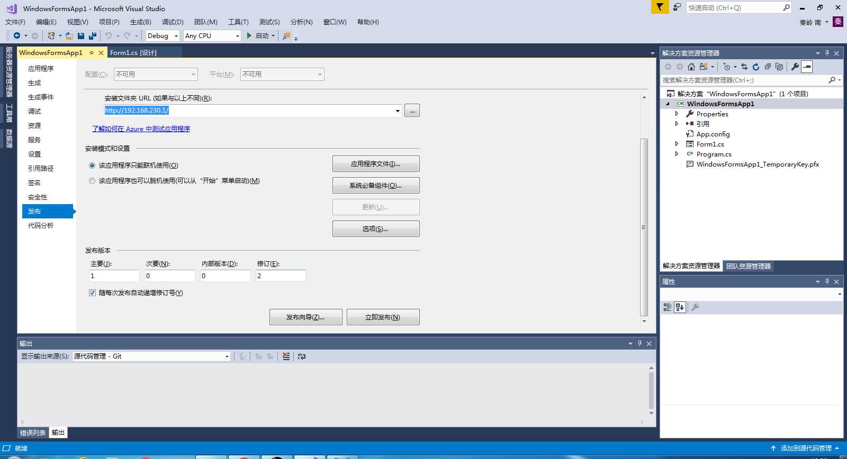Expand the Form1.cs node
The width and height of the screenshot is (847, 459).
point(677,144)
